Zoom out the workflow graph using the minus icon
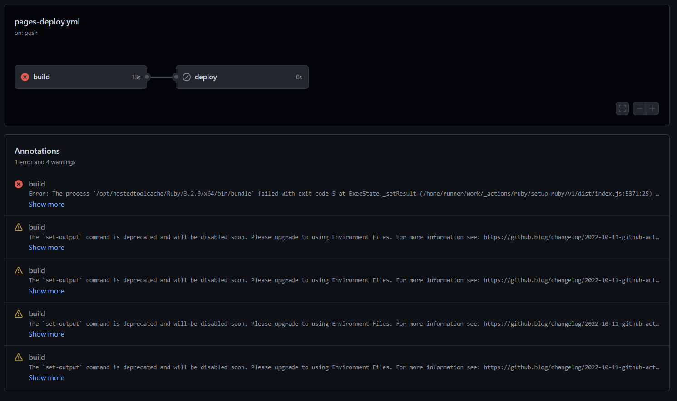The width and height of the screenshot is (677, 401). click(x=639, y=108)
